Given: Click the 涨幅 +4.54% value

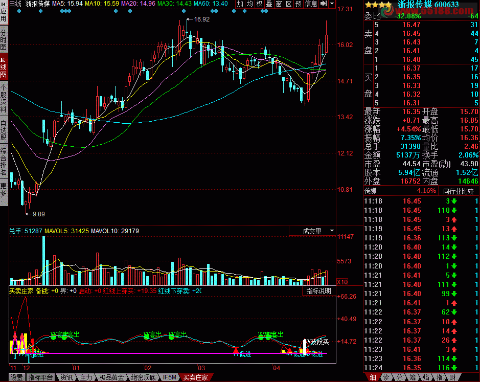Looking at the screenshot, I should (x=408, y=129).
